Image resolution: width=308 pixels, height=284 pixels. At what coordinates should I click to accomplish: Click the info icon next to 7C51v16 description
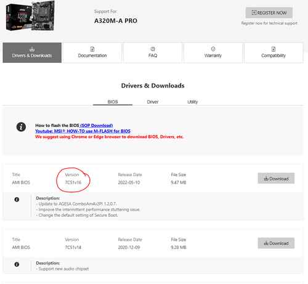pos(17,200)
